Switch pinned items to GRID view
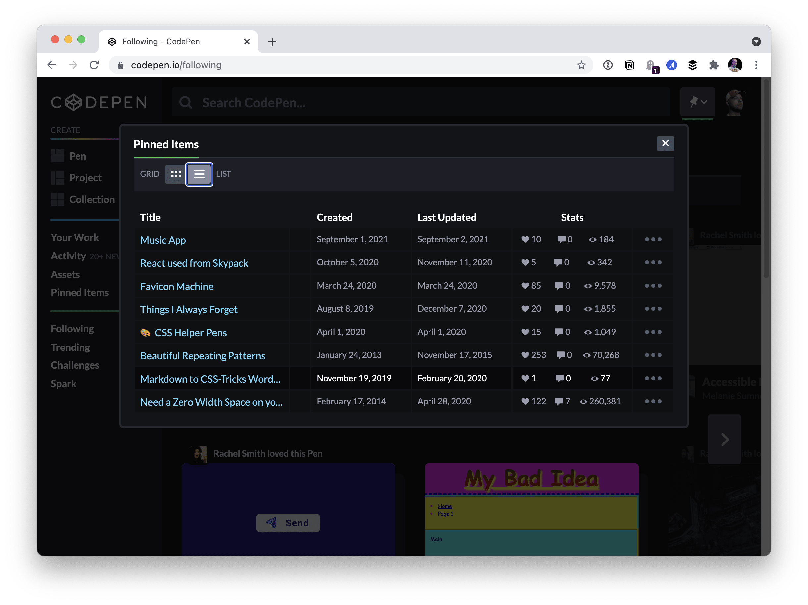Viewport: 808px width, 605px height. (176, 174)
